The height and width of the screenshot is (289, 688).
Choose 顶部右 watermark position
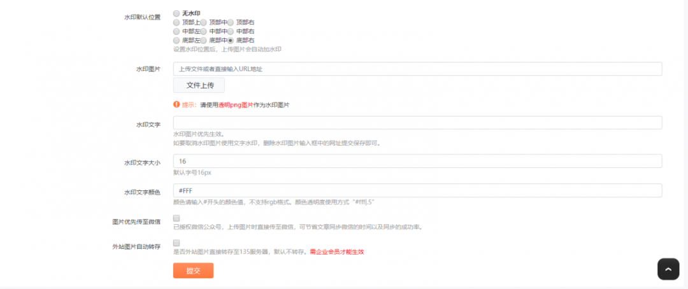[x=231, y=22]
